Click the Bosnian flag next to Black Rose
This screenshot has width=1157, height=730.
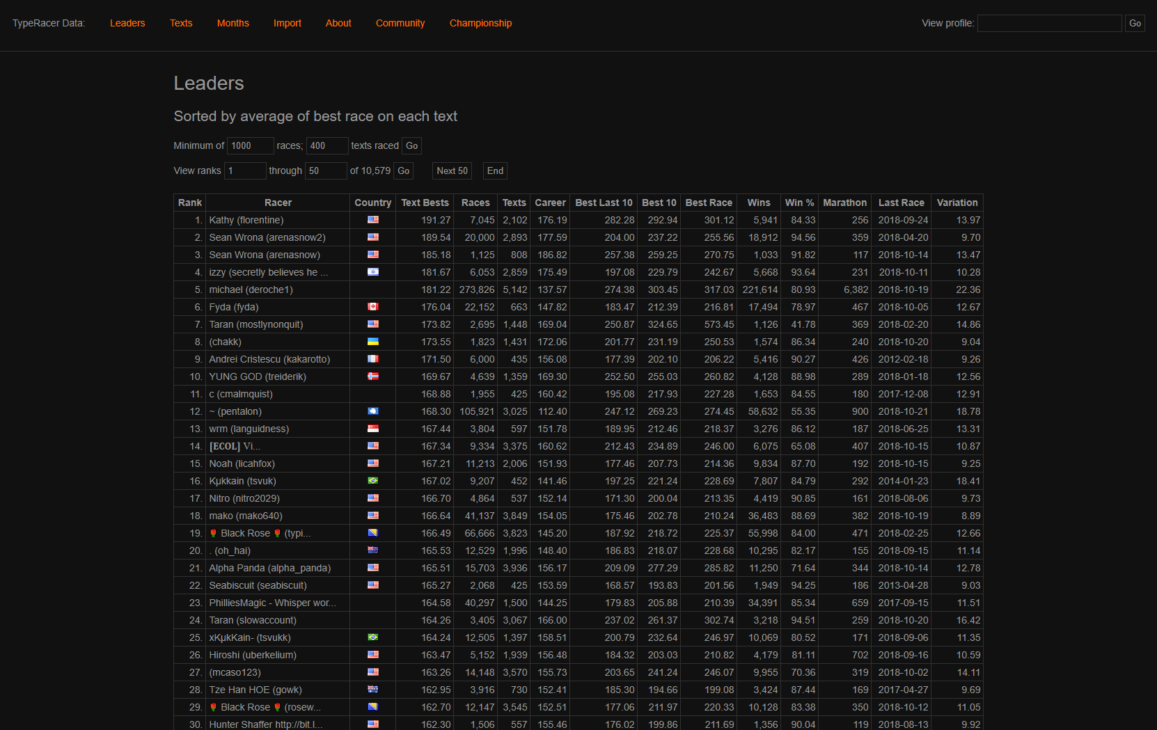click(x=373, y=532)
